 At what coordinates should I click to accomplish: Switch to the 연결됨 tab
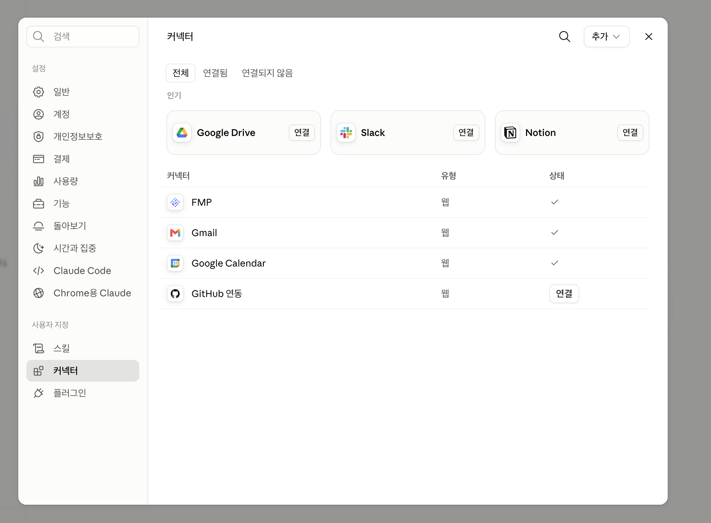[x=215, y=73]
